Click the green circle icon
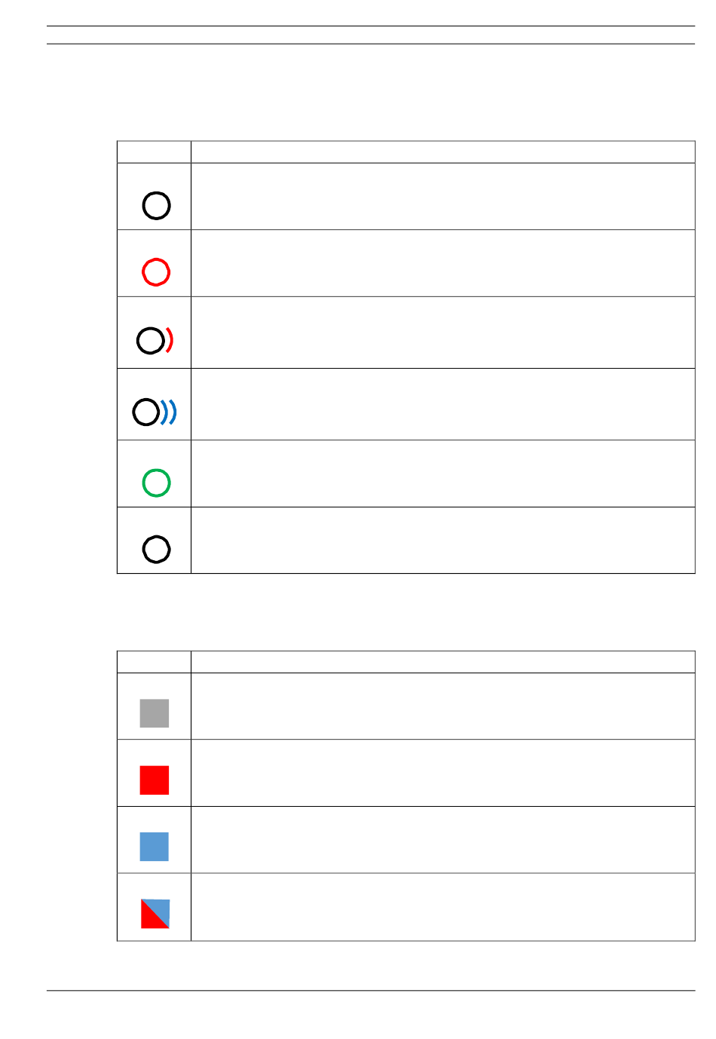 tap(156, 483)
